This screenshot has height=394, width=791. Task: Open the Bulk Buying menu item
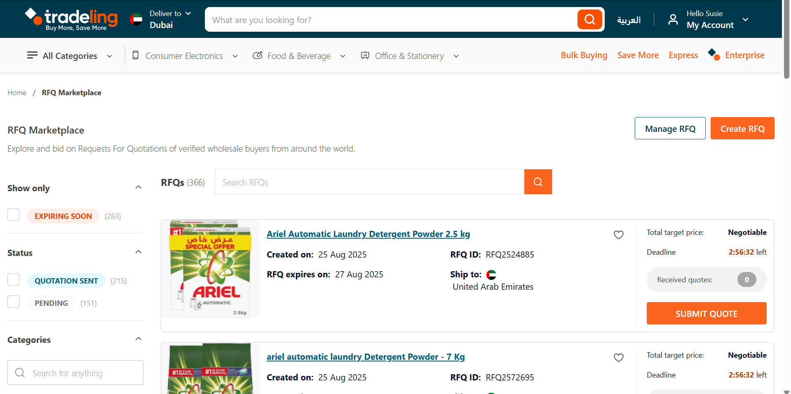click(x=584, y=55)
